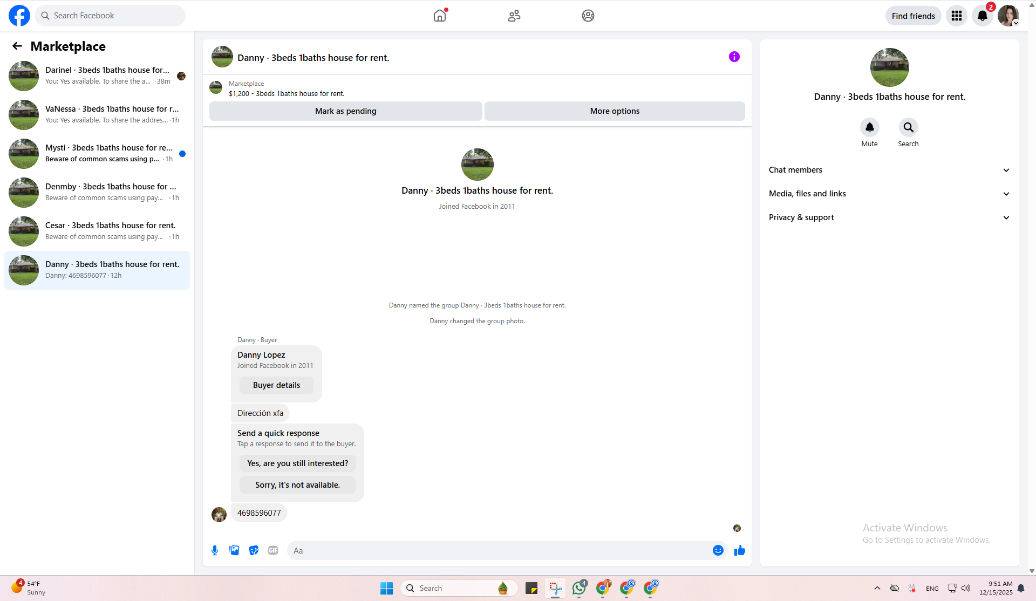Mute this conversation with bell icon
The height and width of the screenshot is (601, 1036).
click(x=870, y=127)
